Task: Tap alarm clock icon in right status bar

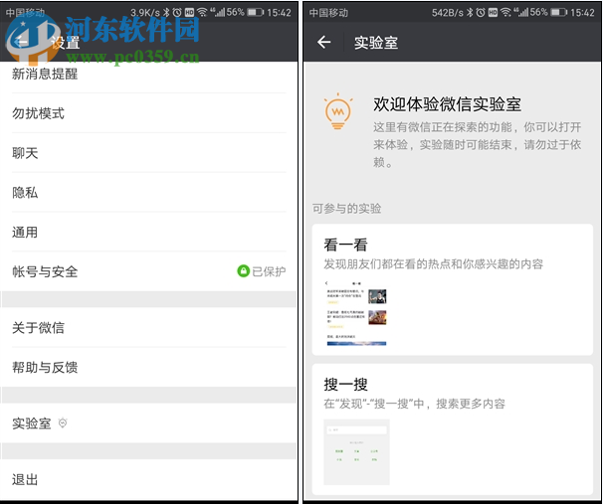Action: 481,12
